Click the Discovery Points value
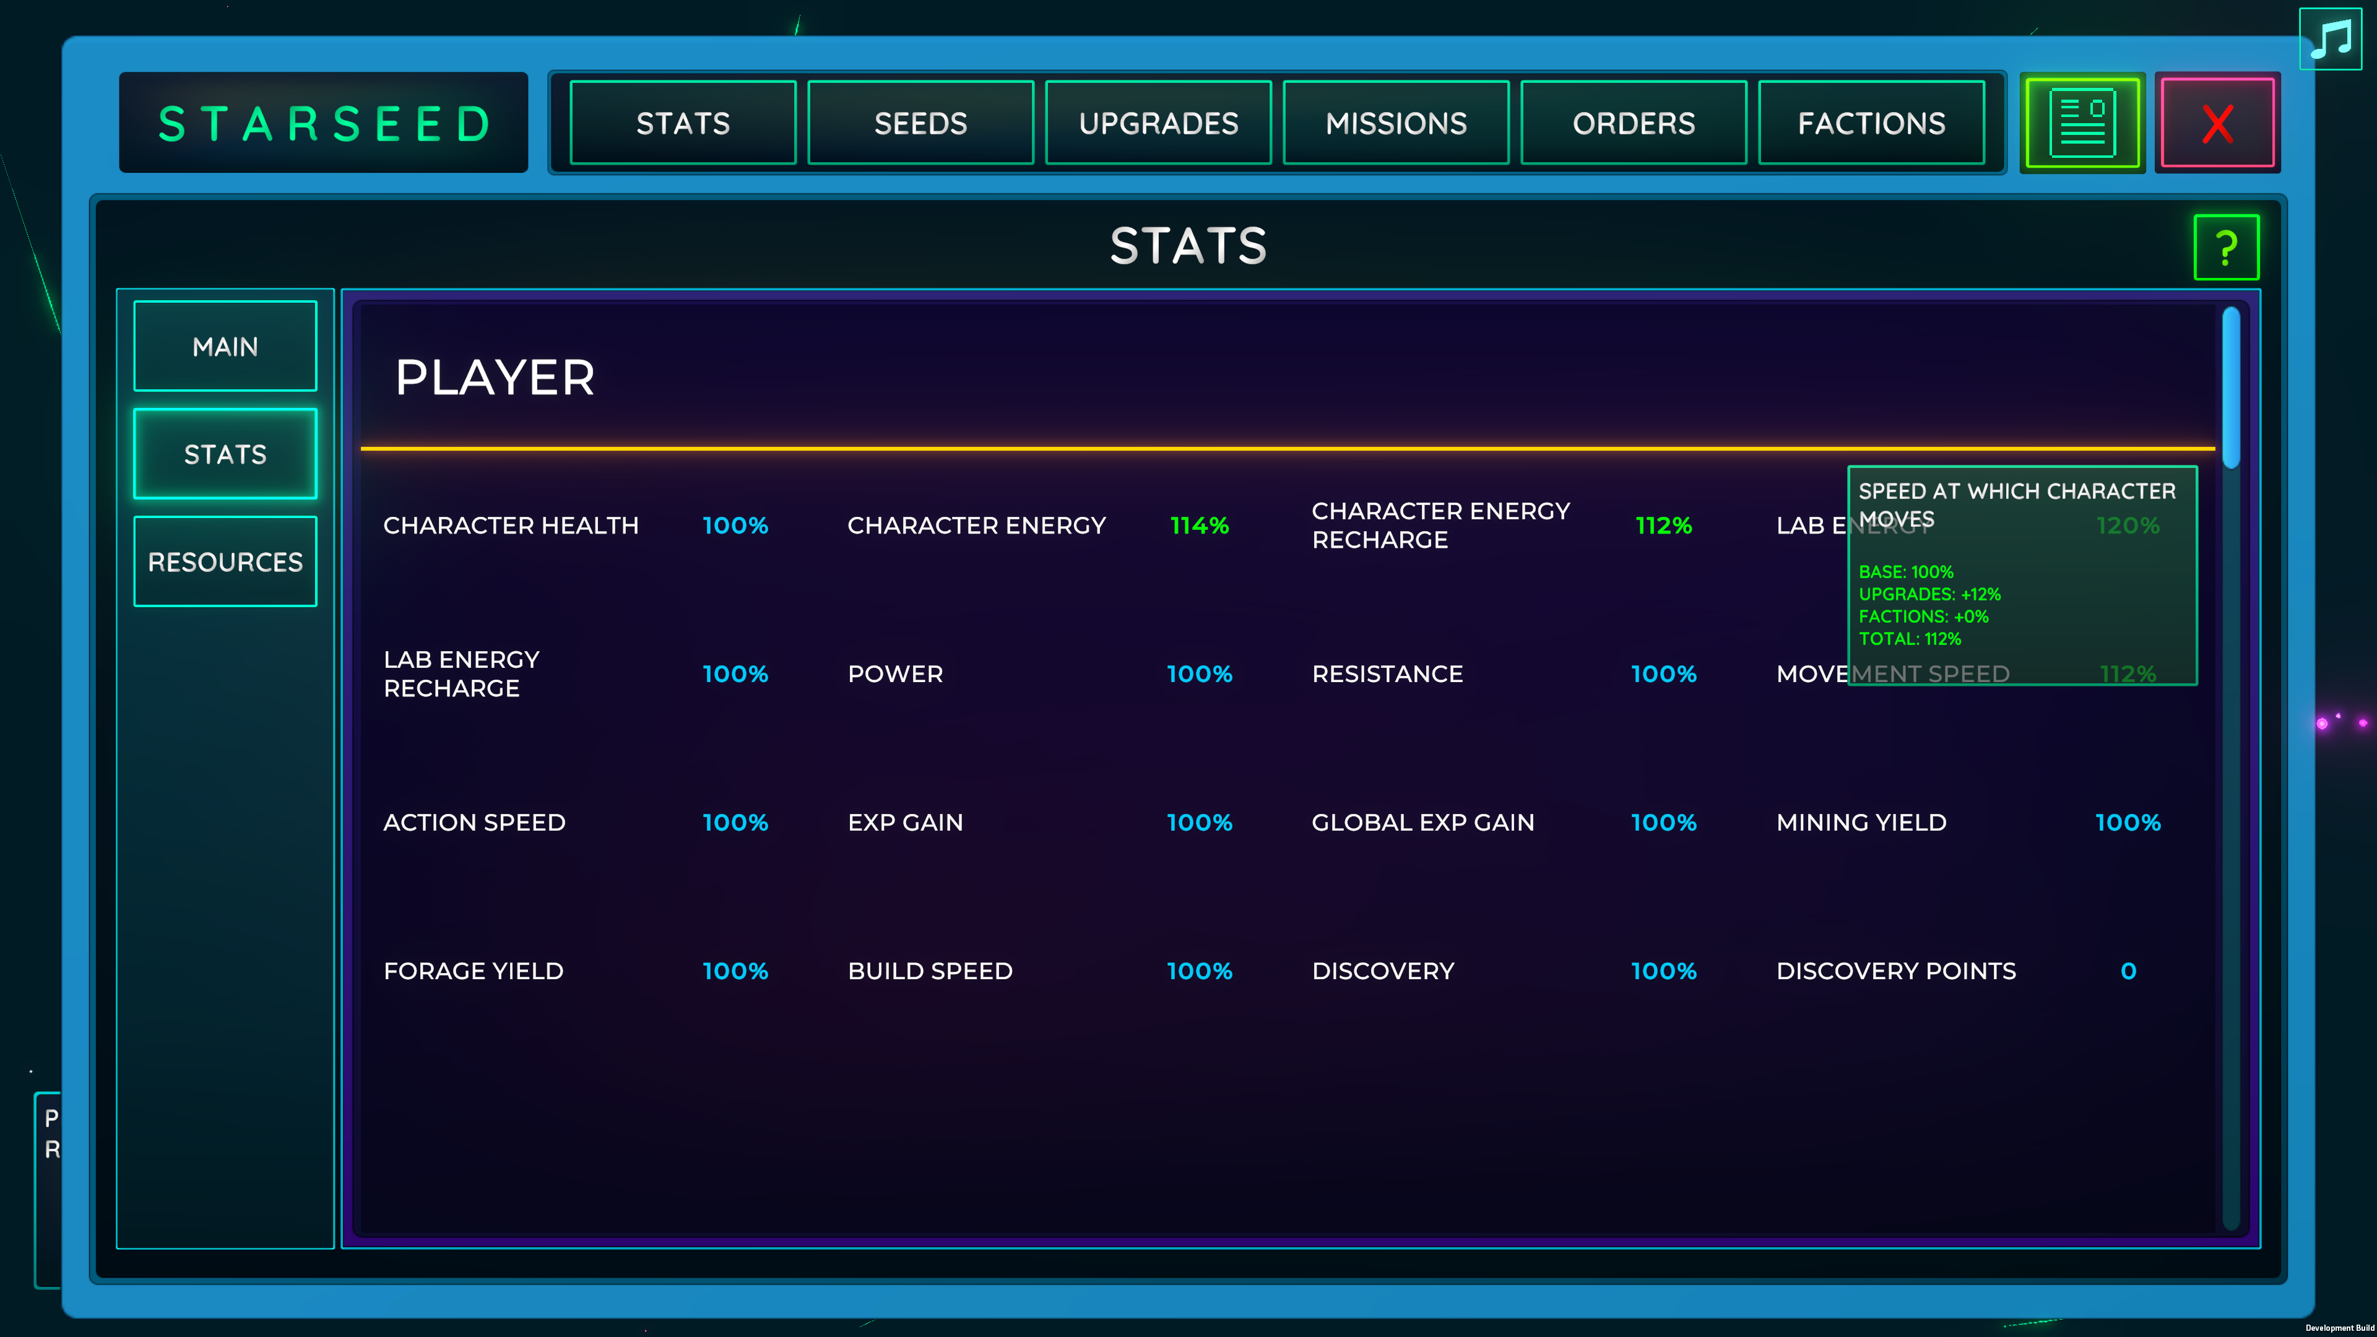This screenshot has height=1337, width=2377. pos(2128,971)
